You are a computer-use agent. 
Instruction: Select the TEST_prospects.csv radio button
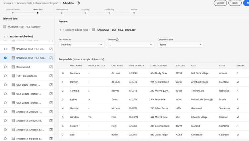[5, 76]
